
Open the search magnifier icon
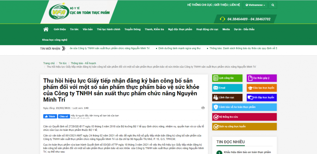272,5
